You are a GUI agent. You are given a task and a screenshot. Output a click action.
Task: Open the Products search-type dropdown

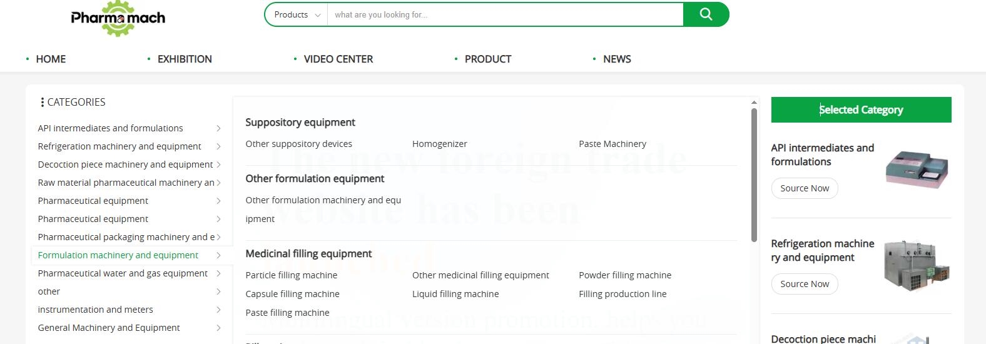[x=297, y=14]
